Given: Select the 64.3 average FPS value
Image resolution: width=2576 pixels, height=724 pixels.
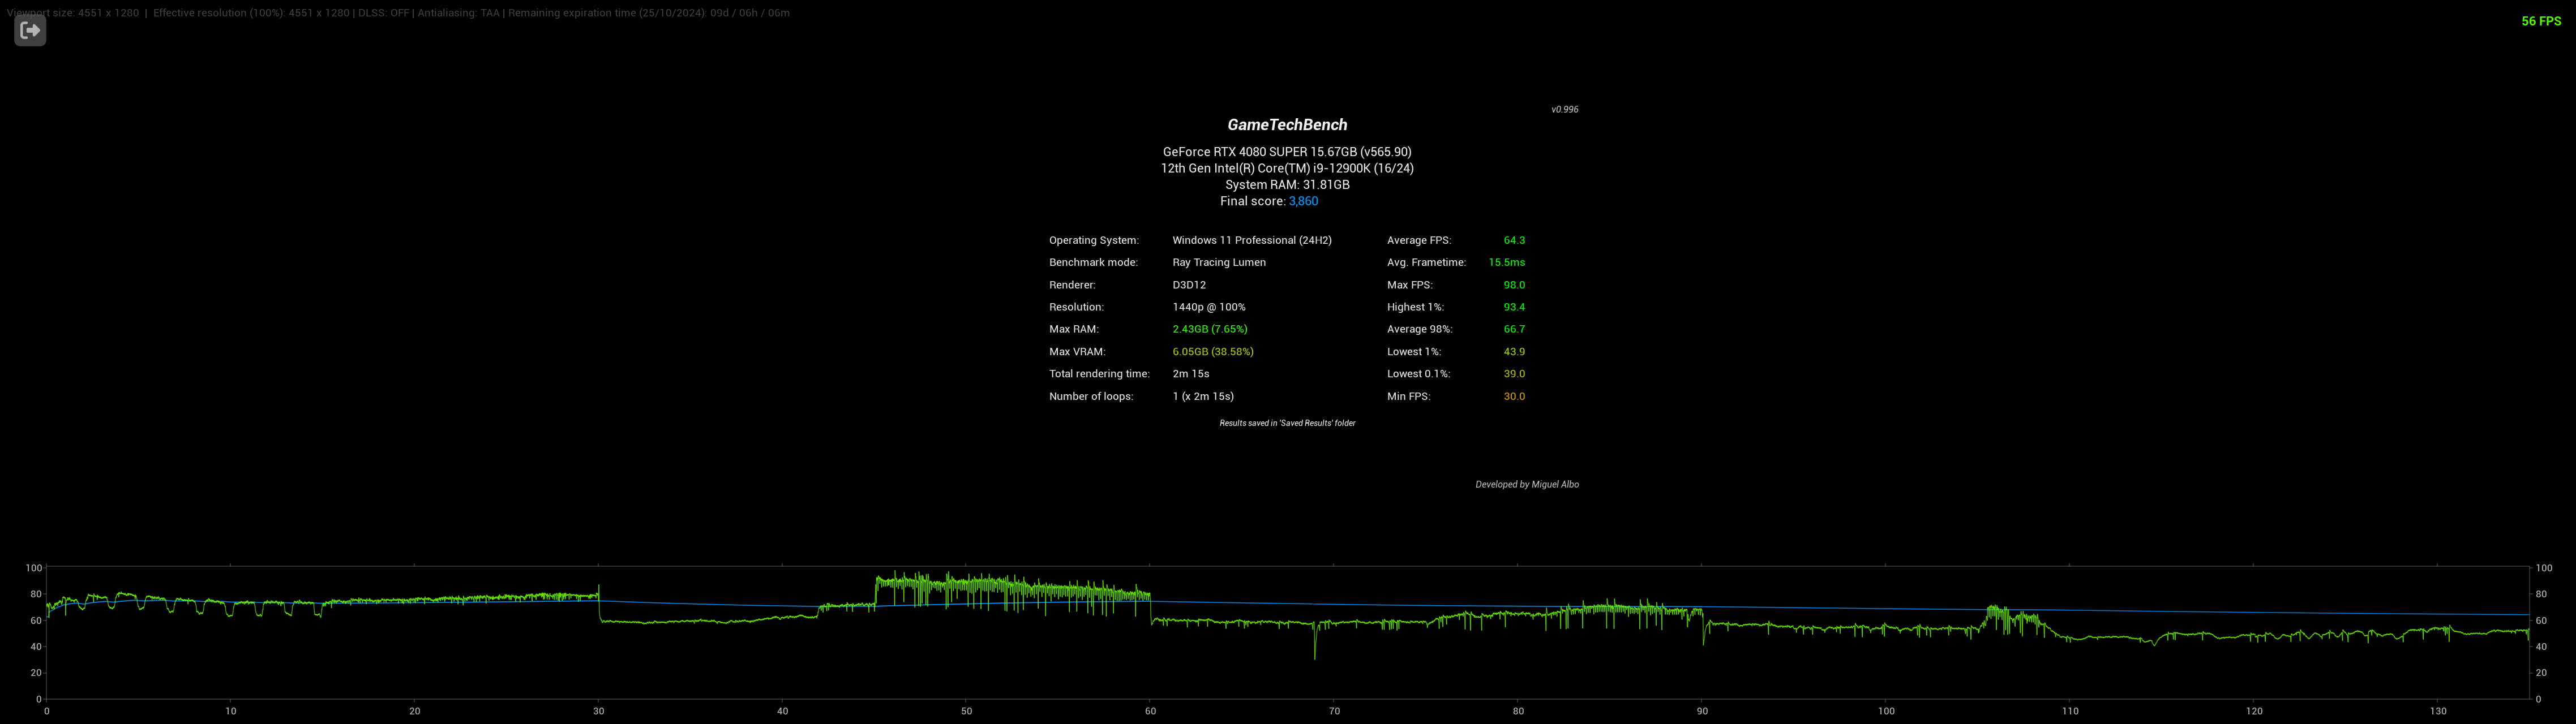Looking at the screenshot, I should 1514,240.
